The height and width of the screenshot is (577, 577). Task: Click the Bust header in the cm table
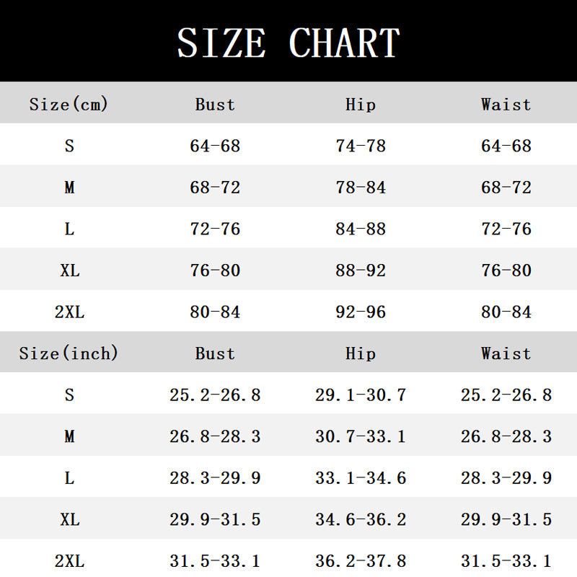coord(215,105)
